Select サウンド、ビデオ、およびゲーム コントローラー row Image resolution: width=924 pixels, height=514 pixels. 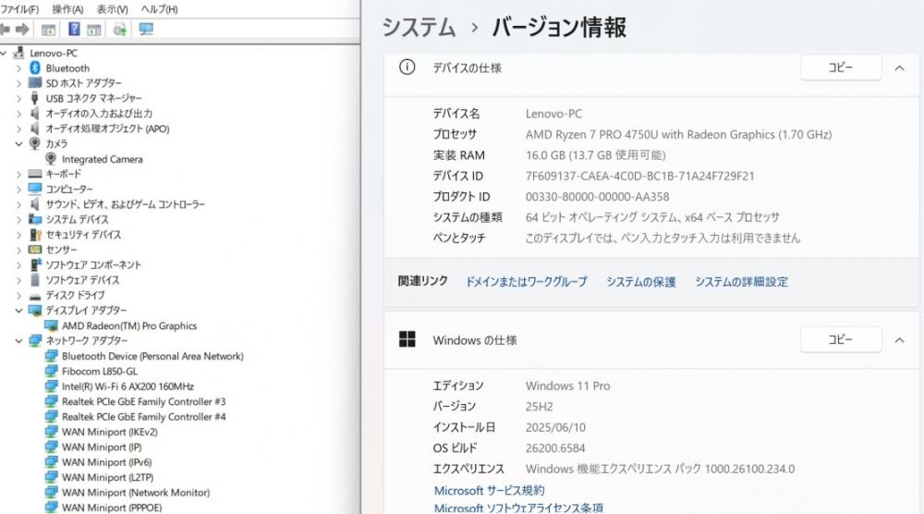pos(126,204)
